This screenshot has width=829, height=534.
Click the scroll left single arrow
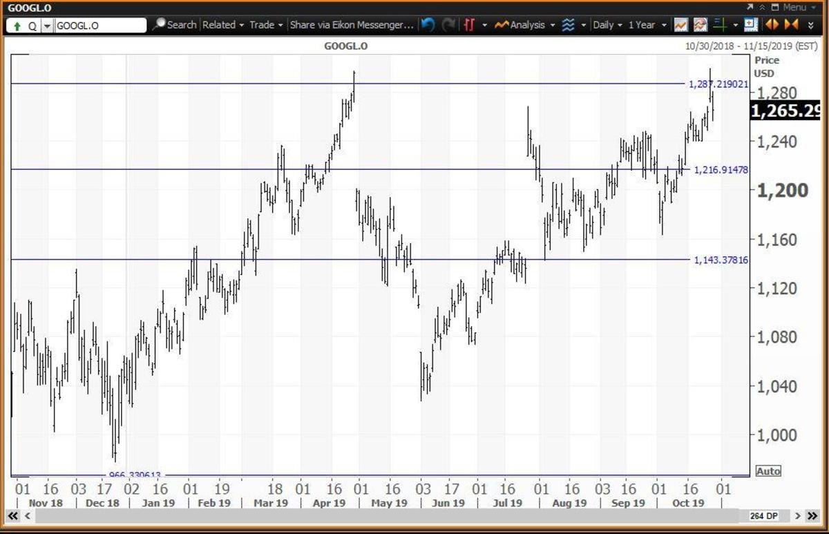pos(28,516)
